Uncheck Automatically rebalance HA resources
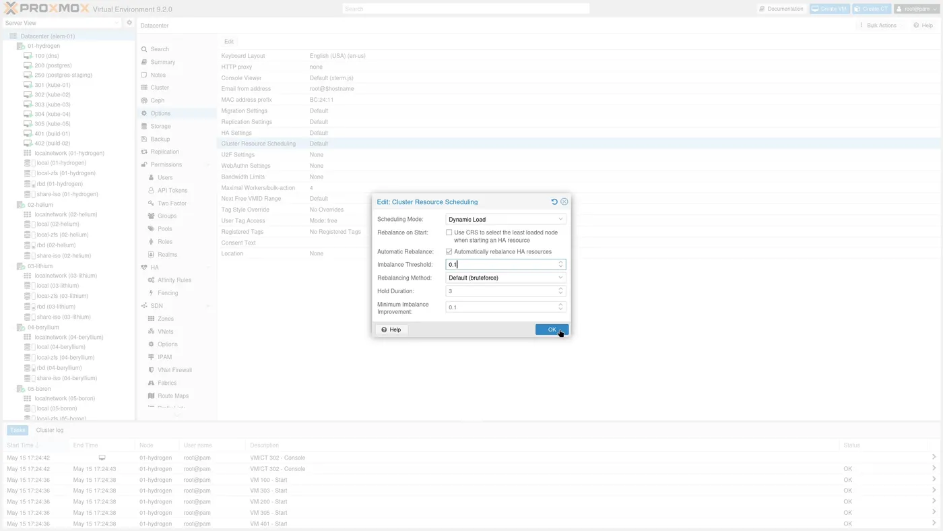 pos(449,251)
